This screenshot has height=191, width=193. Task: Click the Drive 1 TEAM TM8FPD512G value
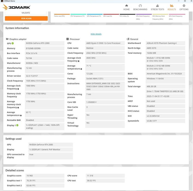(x=165, y=91)
